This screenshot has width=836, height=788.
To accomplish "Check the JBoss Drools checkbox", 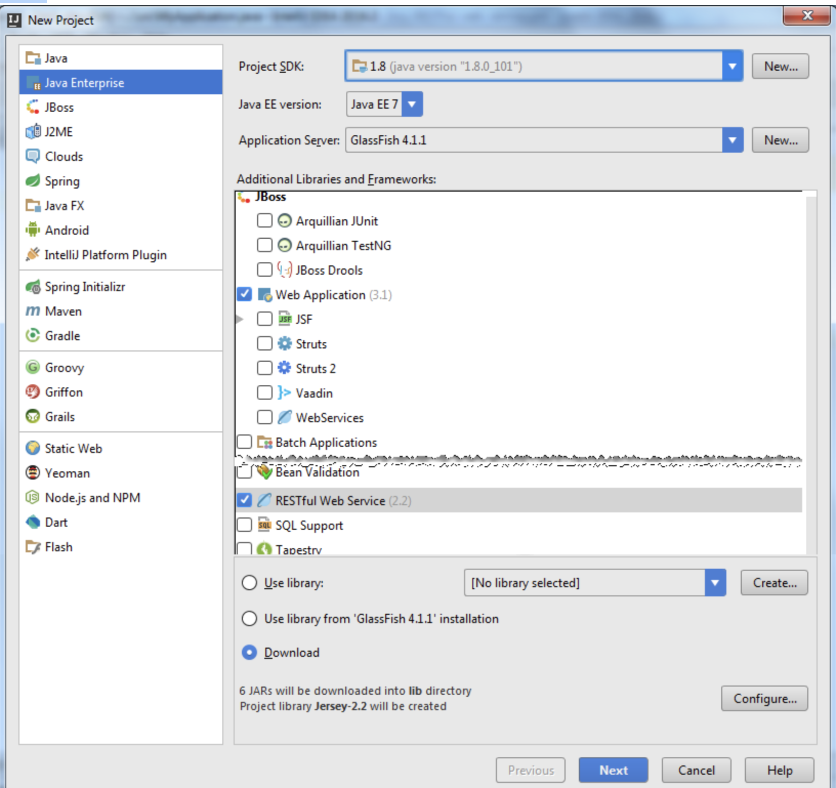I will (264, 270).
